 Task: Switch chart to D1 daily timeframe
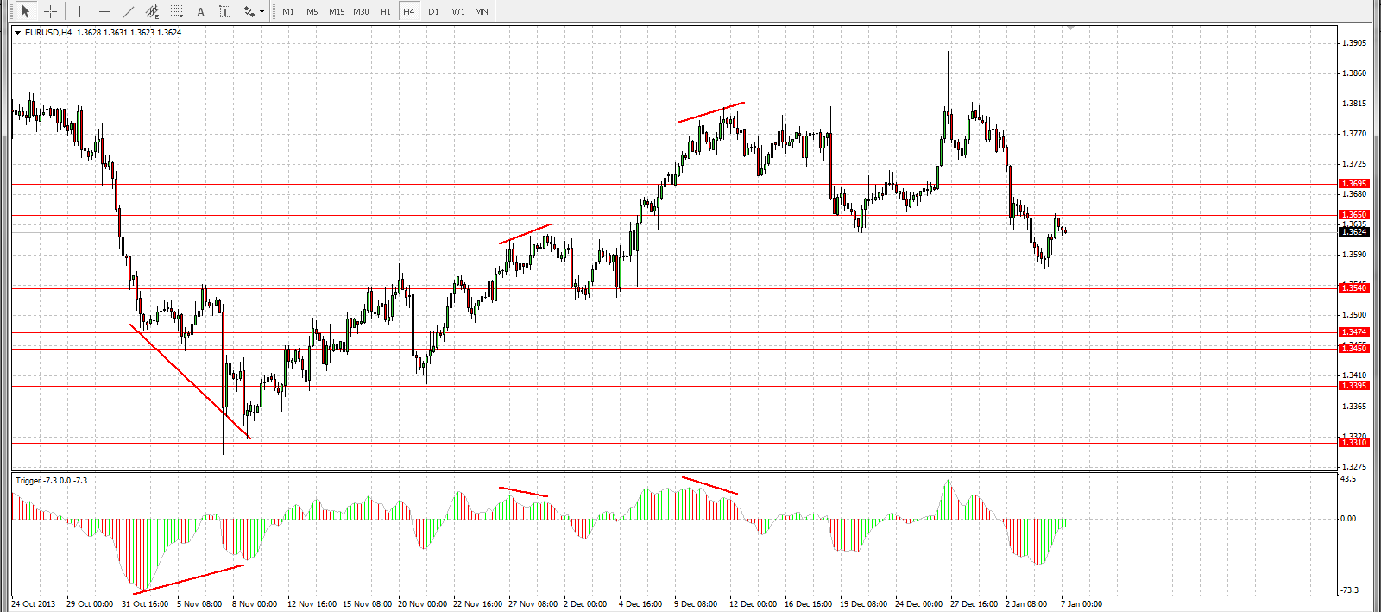433,11
